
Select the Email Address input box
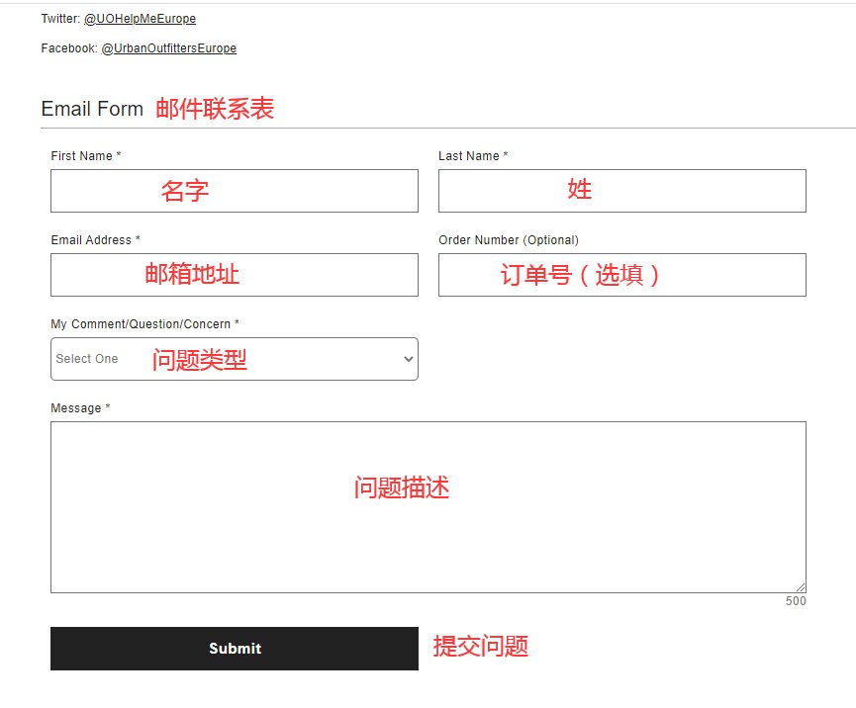[x=234, y=275]
